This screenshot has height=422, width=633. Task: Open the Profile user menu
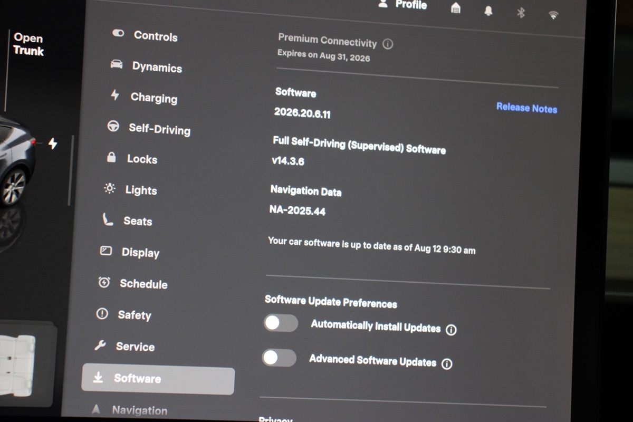pyautogui.click(x=402, y=4)
